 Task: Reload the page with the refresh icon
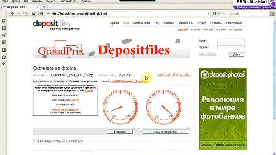point(34,13)
